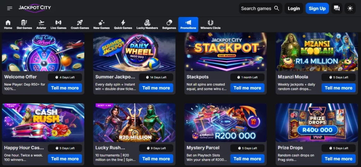Click the Sign Up button
Viewport: 361px width, 167px height.
click(x=317, y=8)
